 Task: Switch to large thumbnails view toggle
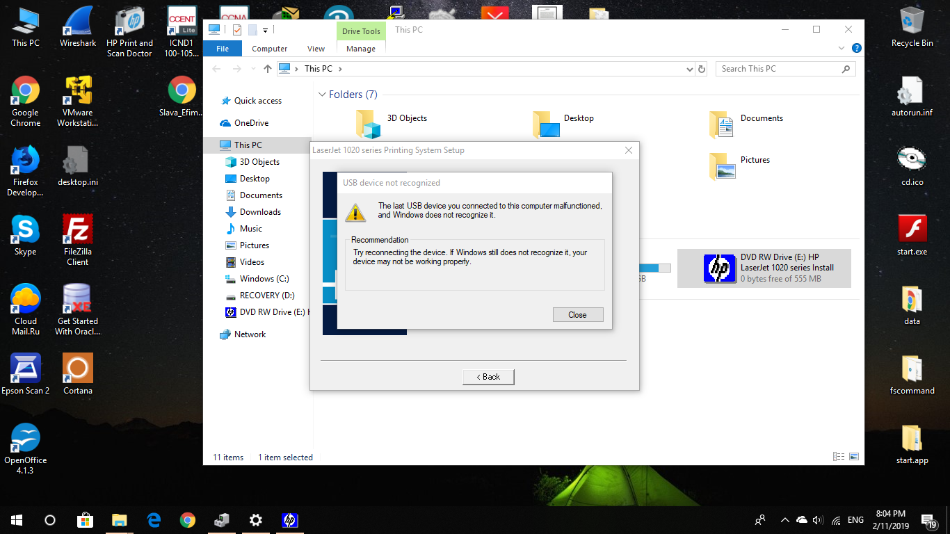pos(853,457)
